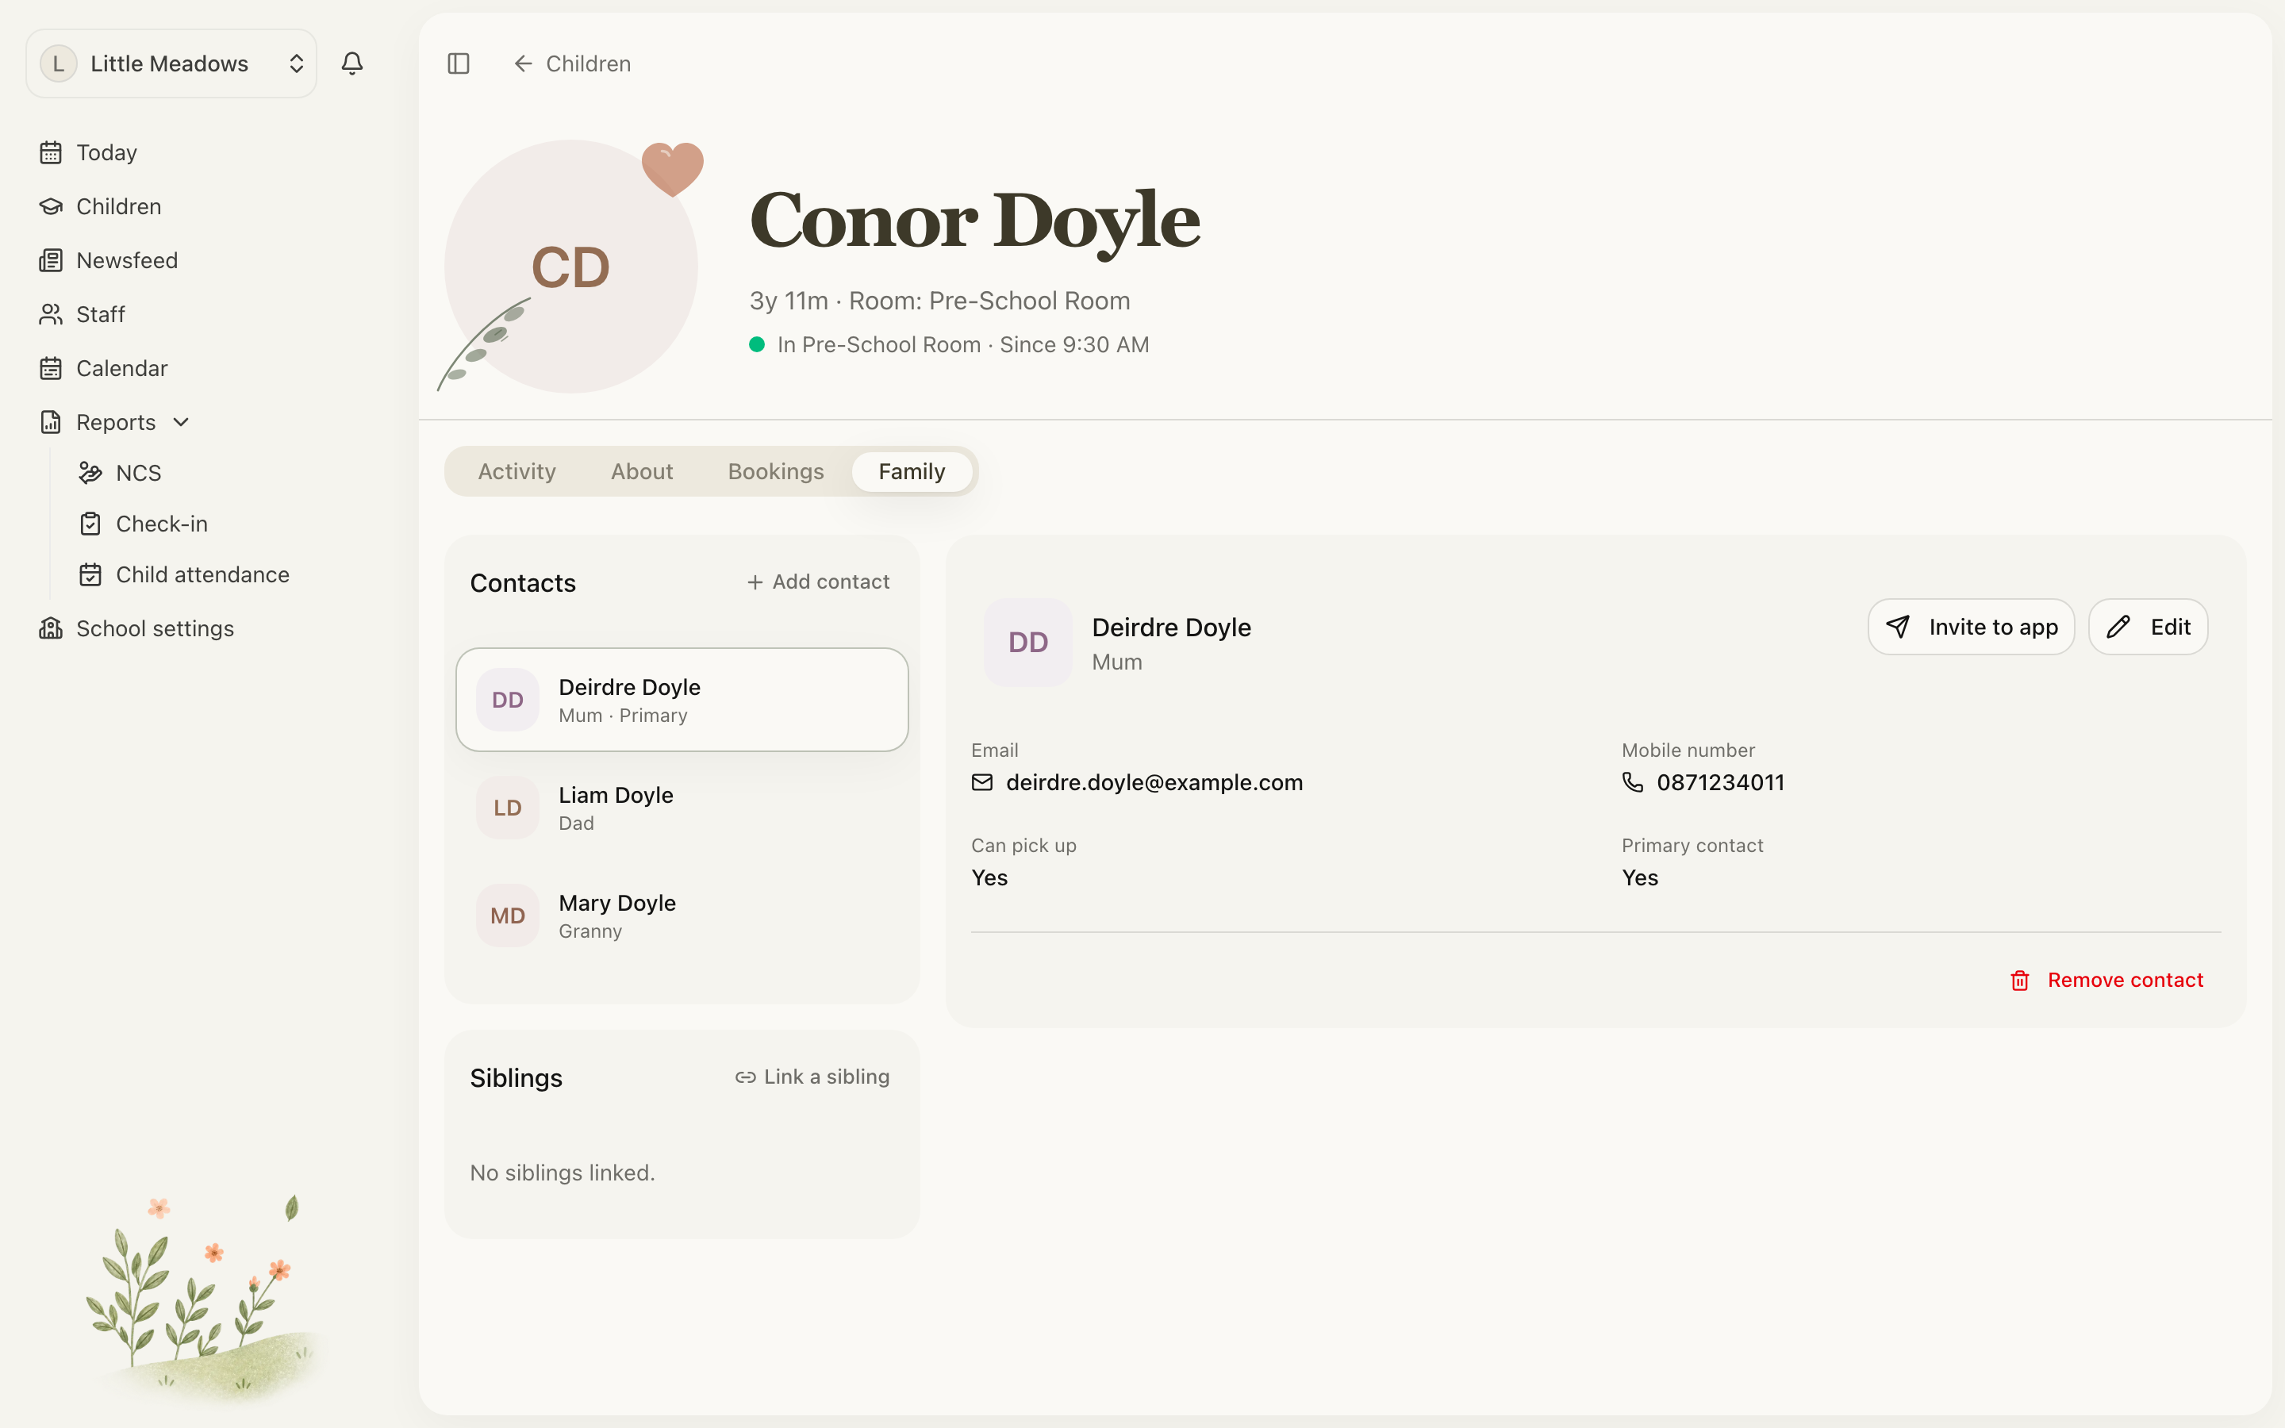Click the deirdre.doyle@example.com email text
The width and height of the screenshot is (2285, 1428).
(1154, 782)
